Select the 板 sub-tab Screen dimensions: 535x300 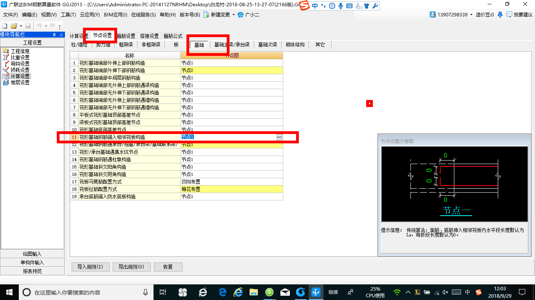coord(177,45)
